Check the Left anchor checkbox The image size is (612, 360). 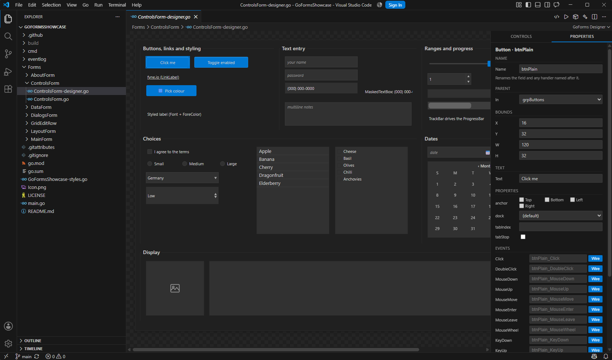click(x=572, y=200)
